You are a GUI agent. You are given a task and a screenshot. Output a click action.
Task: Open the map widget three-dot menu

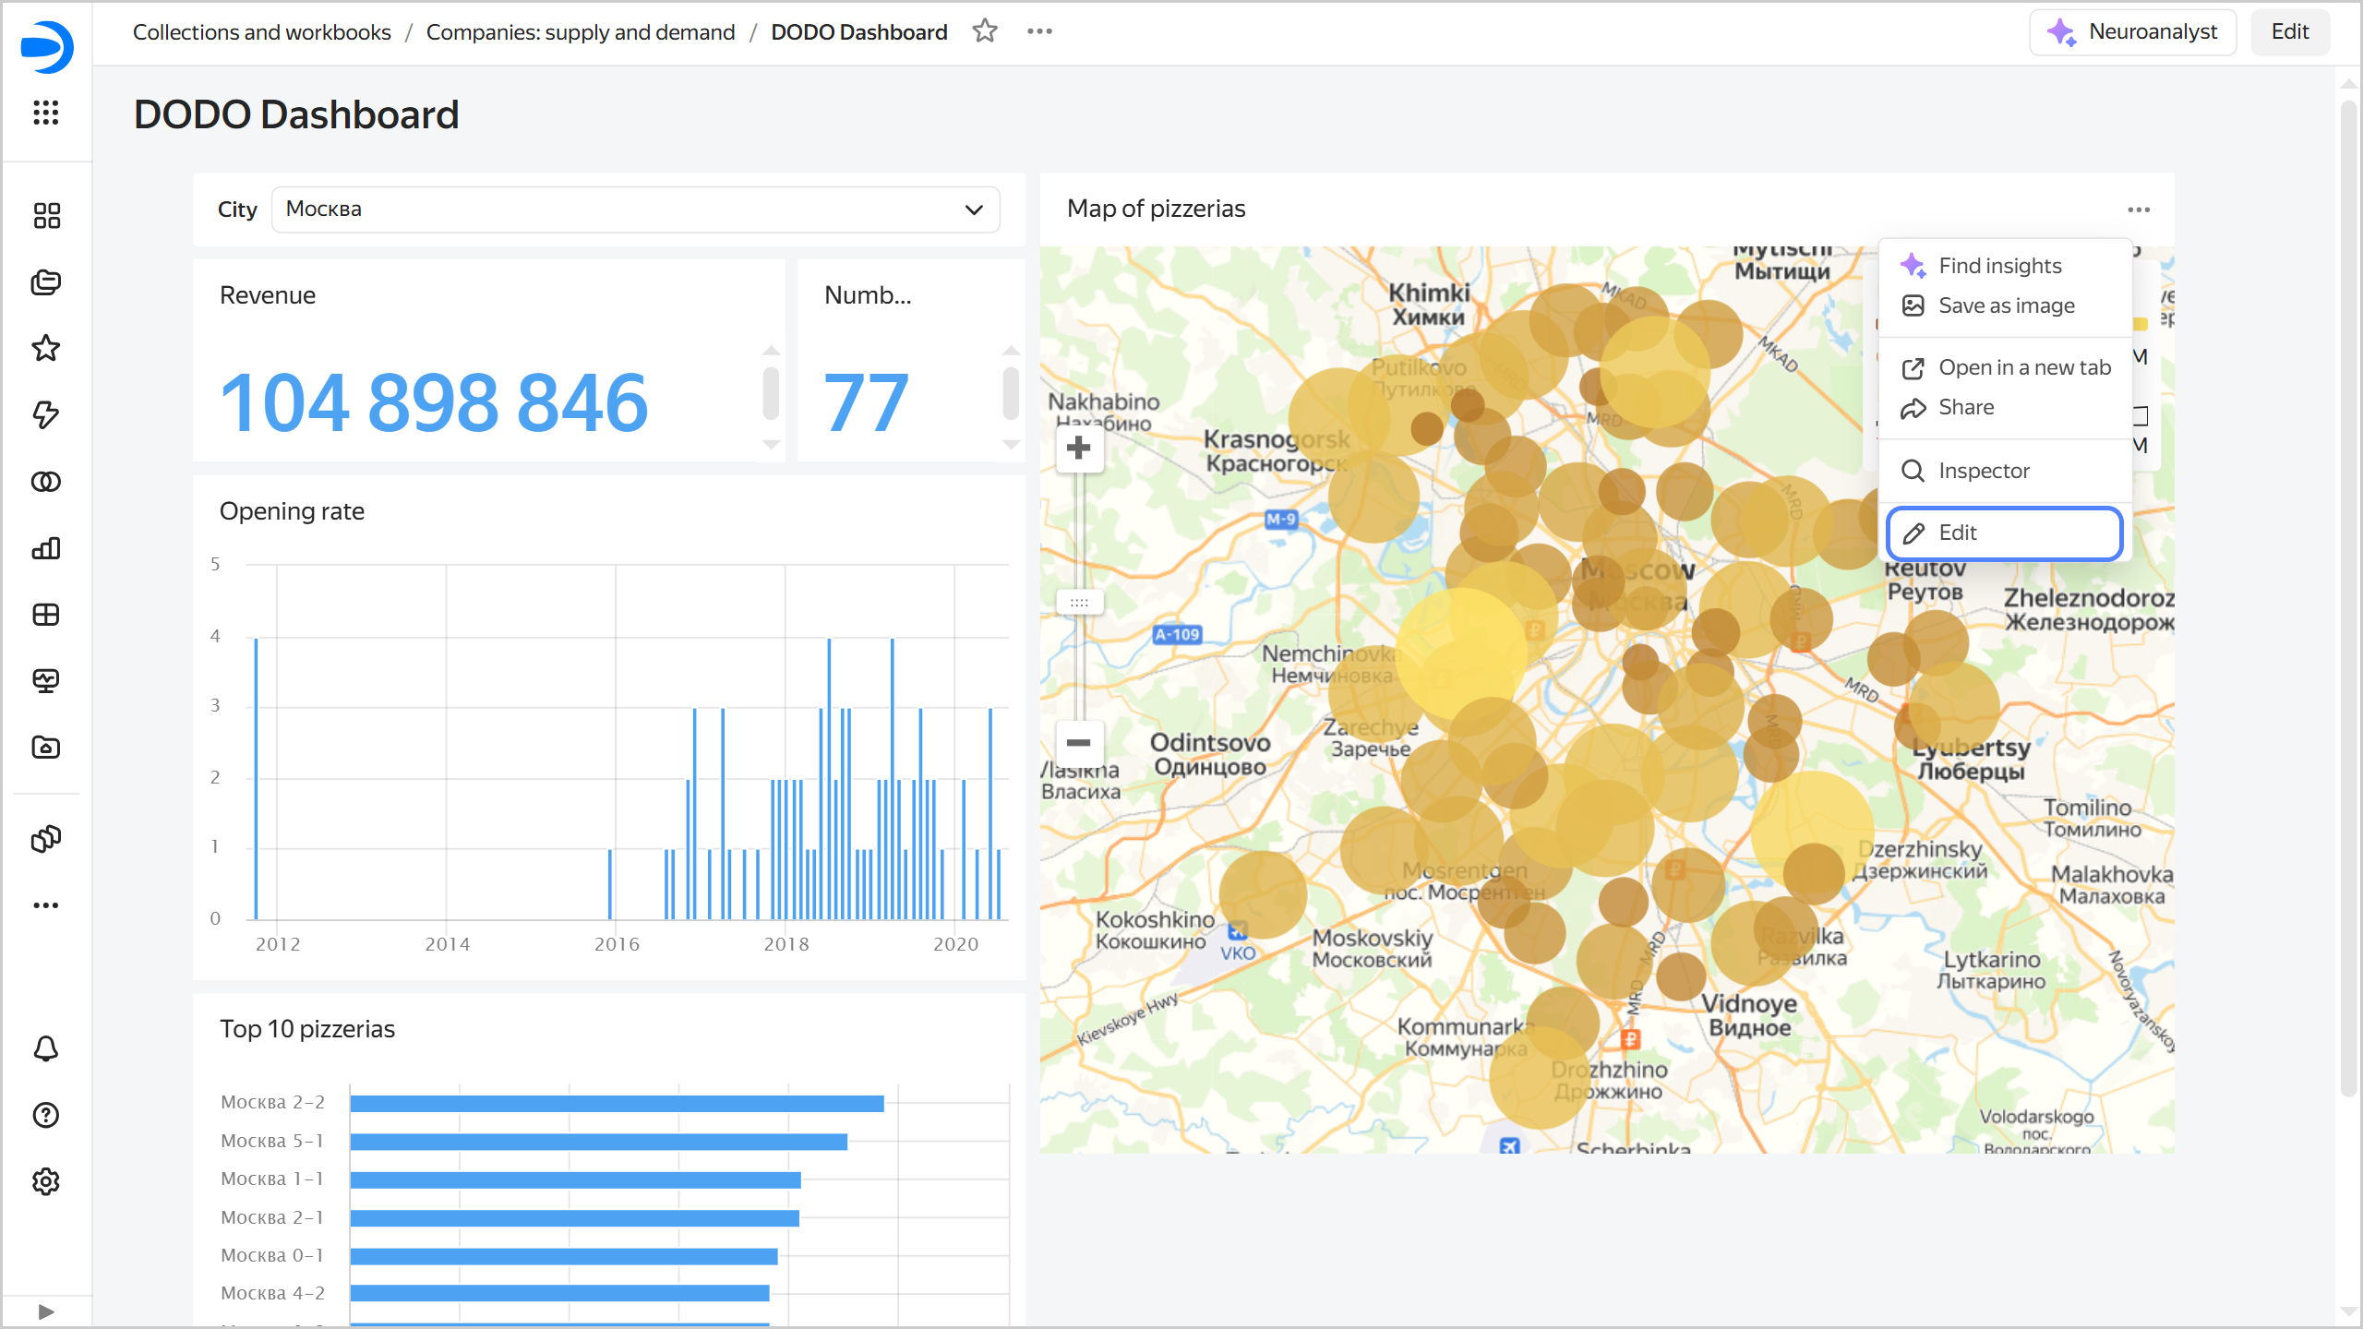2139,210
